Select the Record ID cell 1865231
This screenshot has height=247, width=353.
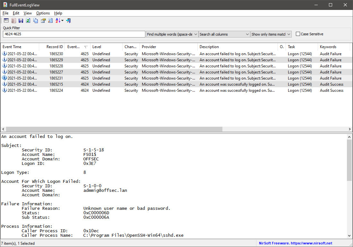click(56, 78)
